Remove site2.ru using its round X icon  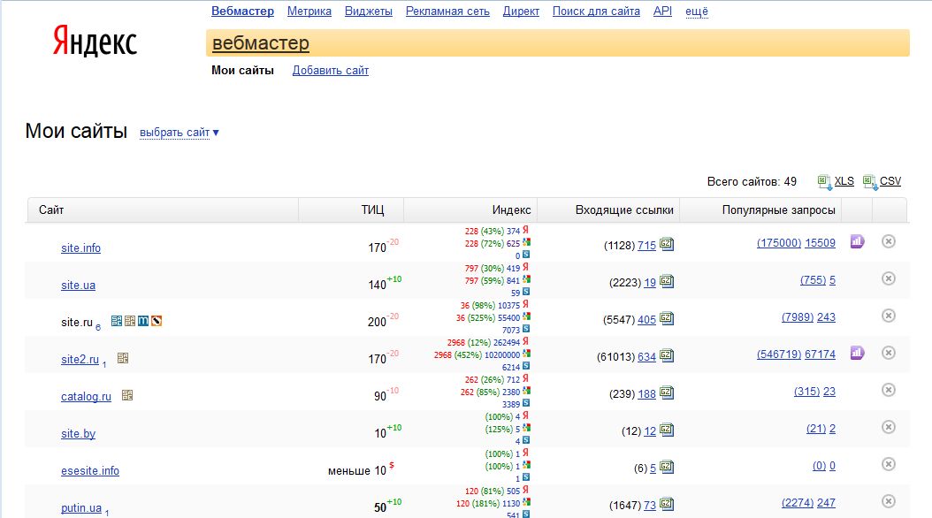[889, 353]
